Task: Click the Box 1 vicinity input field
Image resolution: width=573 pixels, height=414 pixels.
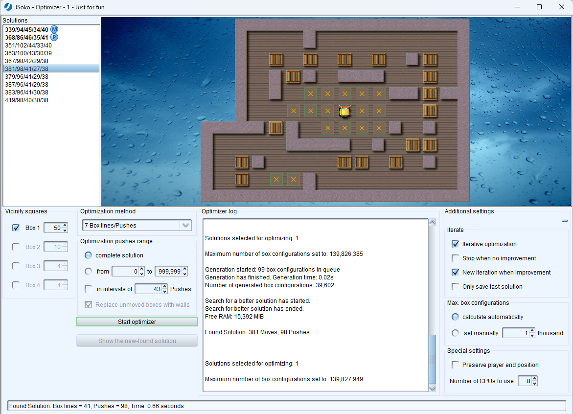Action: click(53, 228)
